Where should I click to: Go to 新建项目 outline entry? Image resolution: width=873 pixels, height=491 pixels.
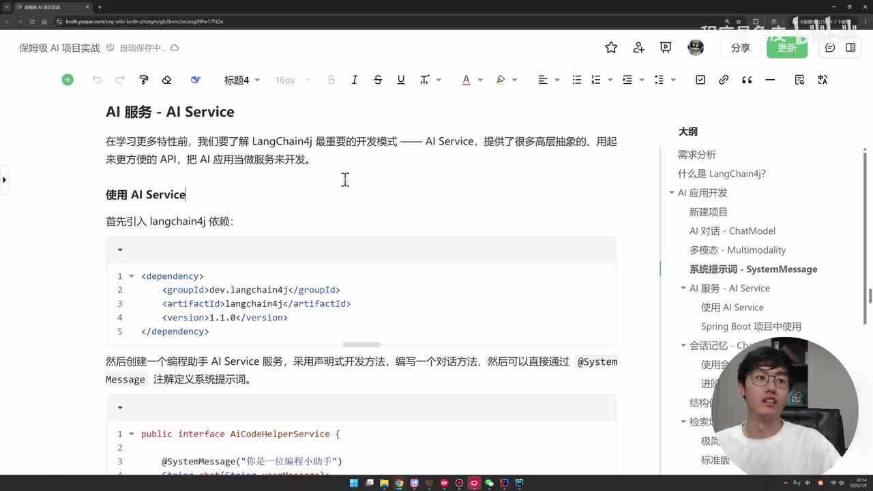point(709,212)
